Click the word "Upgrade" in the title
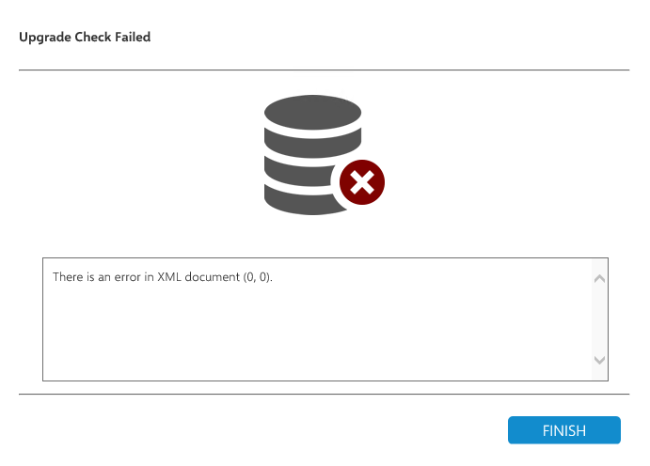 point(43,38)
